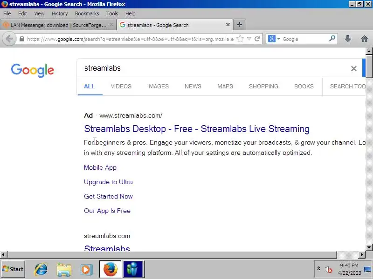Open the View menu
The height and width of the screenshot is (279, 373).
[39, 13]
